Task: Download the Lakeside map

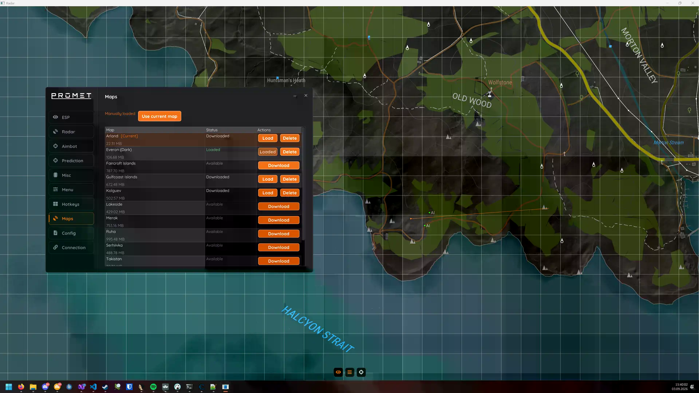Action: (279, 206)
